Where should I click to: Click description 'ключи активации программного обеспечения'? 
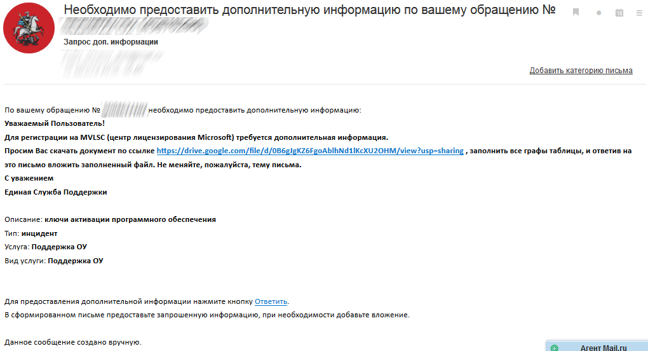click(x=130, y=219)
